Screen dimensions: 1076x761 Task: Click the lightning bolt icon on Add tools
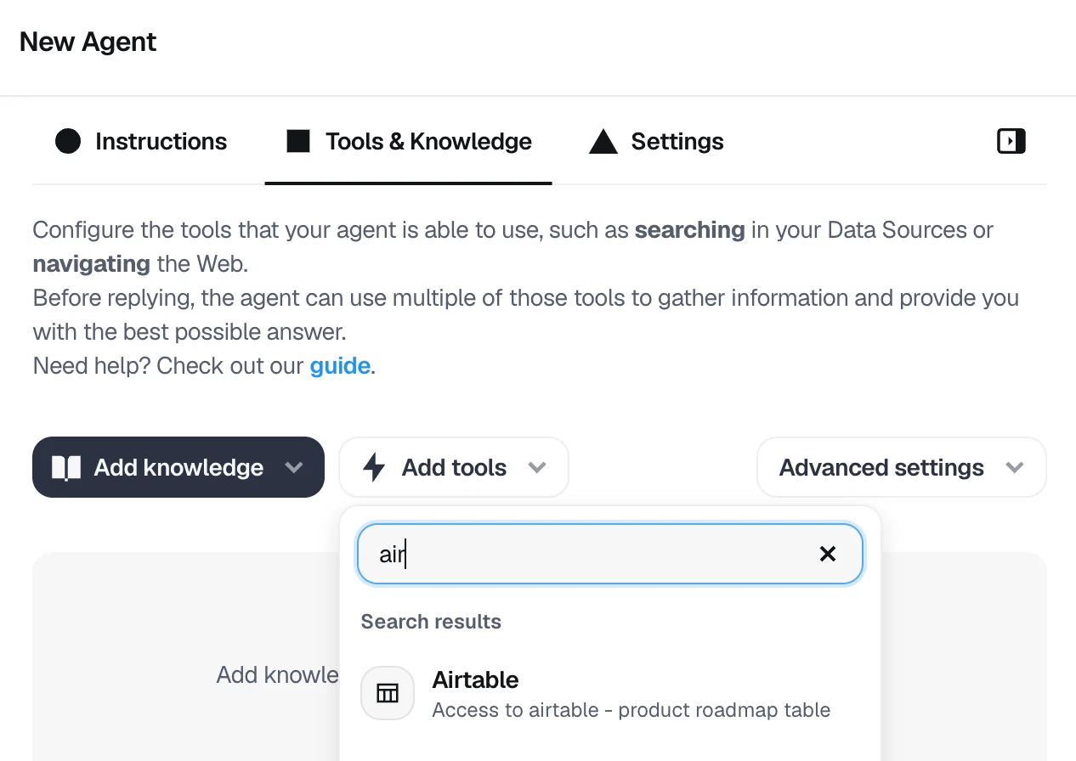point(374,467)
